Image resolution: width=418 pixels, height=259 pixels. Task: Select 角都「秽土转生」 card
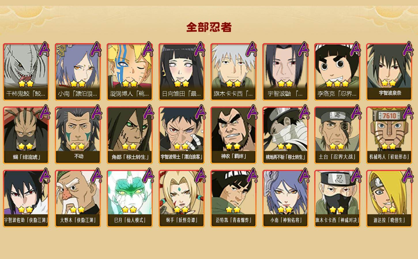(x=130, y=135)
